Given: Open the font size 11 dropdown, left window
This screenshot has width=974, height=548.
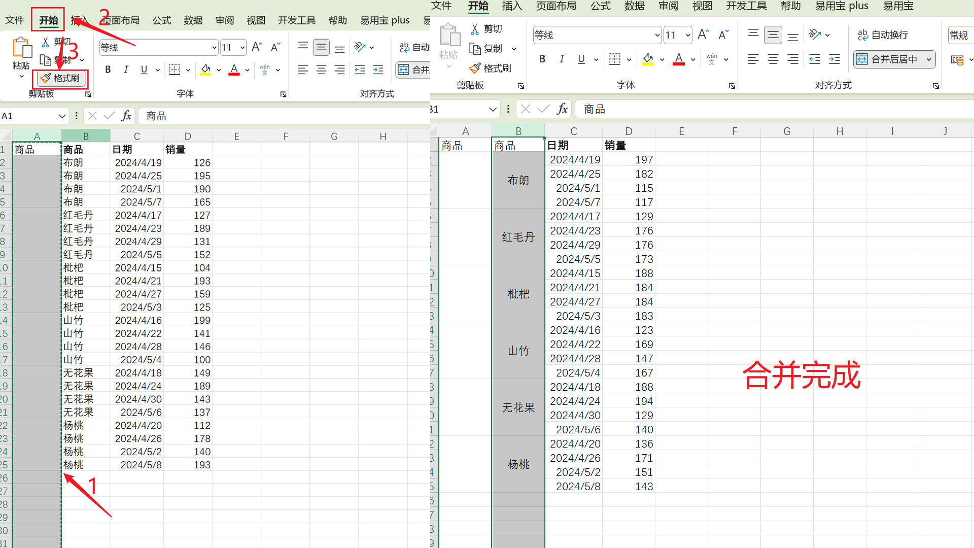Looking at the screenshot, I should [242, 47].
